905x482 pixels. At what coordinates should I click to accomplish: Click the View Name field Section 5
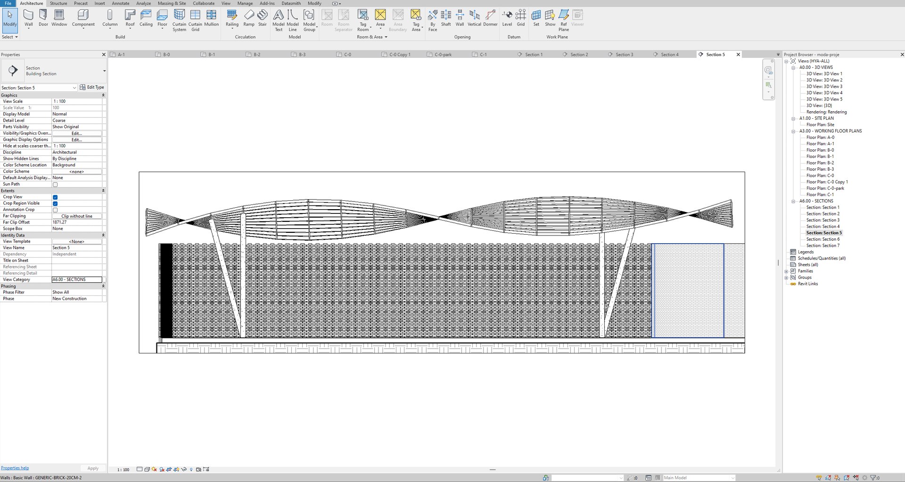coord(77,248)
